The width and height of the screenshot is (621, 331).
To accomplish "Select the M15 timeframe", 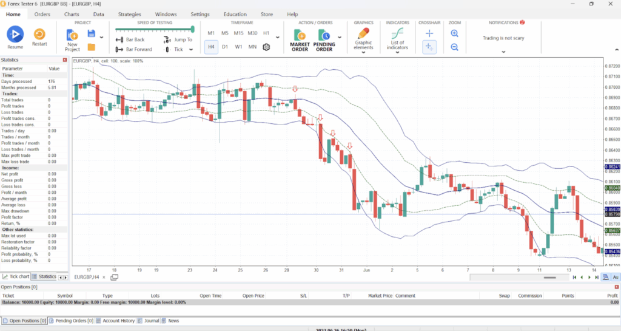I will pyautogui.click(x=238, y=33).
